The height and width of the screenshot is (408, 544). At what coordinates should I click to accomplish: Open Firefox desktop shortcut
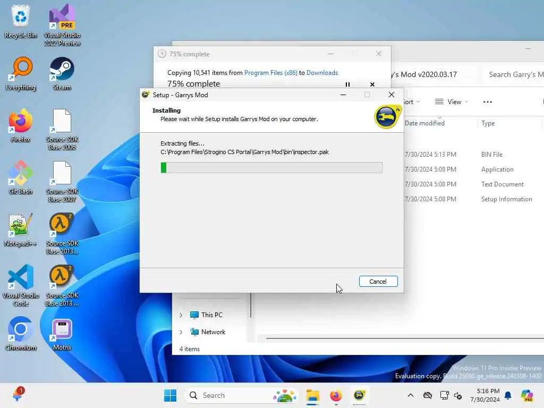(21, 125)
